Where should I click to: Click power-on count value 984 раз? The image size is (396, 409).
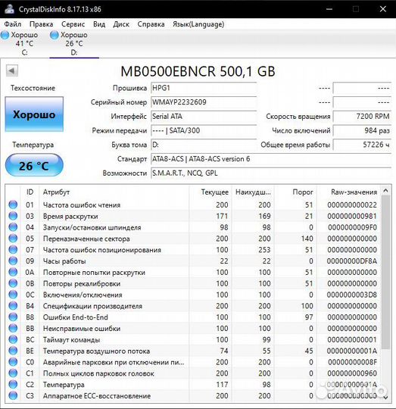[362, 130]
